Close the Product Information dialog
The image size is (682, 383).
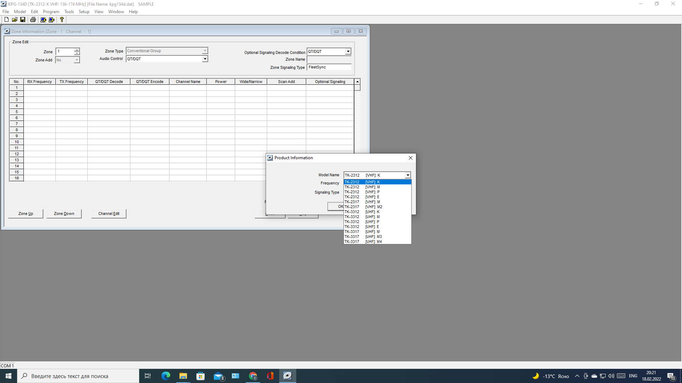pos(411,158)
